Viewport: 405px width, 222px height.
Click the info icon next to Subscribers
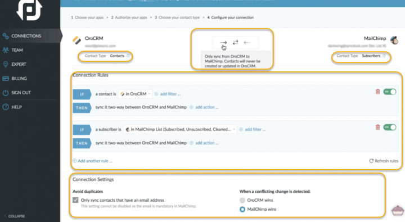(x=384, y=56)
